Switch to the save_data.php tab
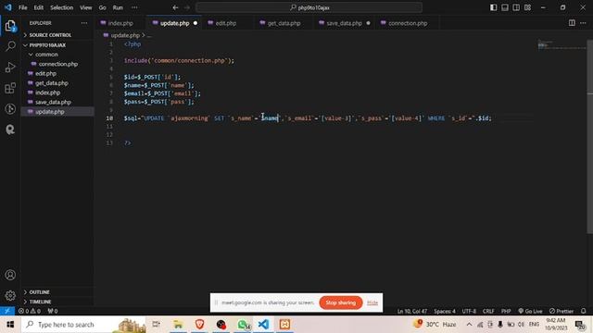Viewport: 593px width, 333px height. pos(344,23)
